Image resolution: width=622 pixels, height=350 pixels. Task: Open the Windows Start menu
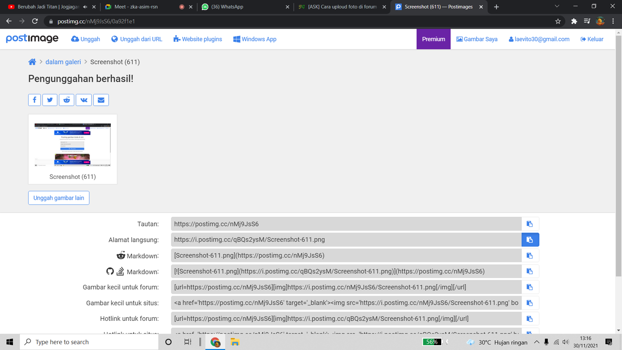pyautogui.click(x=10, y=342)
